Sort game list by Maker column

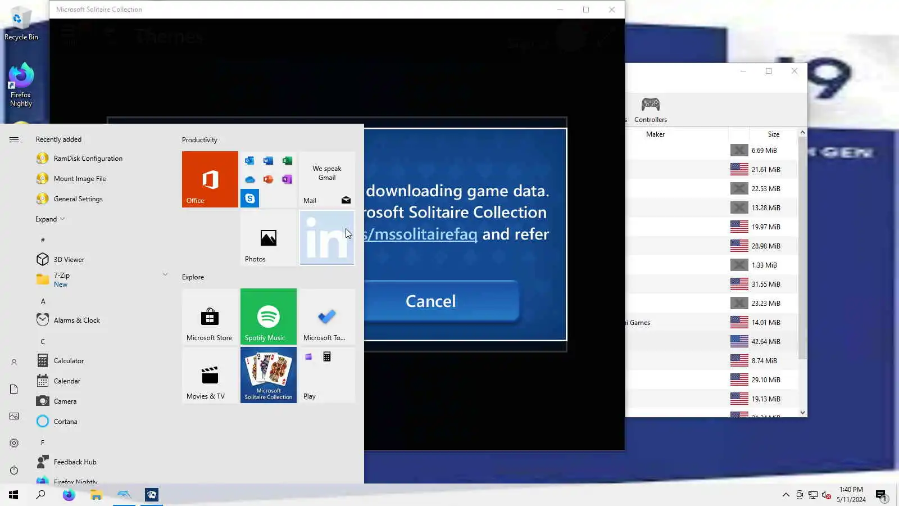pyautogui.click(x=655, y=134)
